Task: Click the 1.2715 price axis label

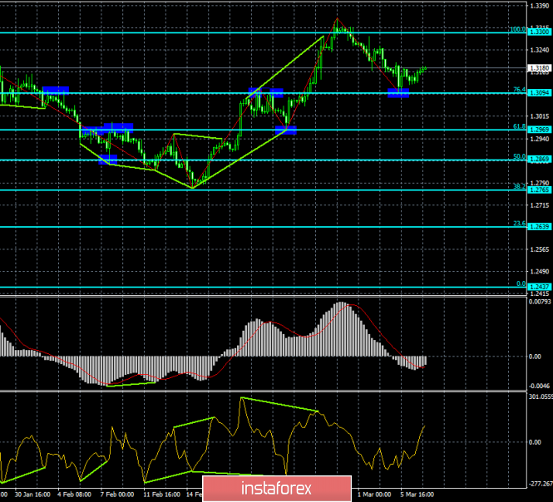Action: click(x=540, y=205)
